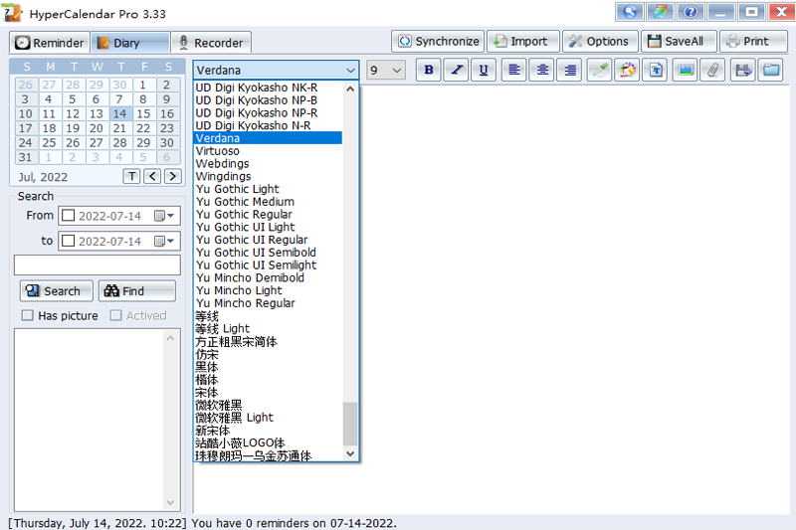
Task: Select day 14 in the calendar
Action: pos(119,113)
